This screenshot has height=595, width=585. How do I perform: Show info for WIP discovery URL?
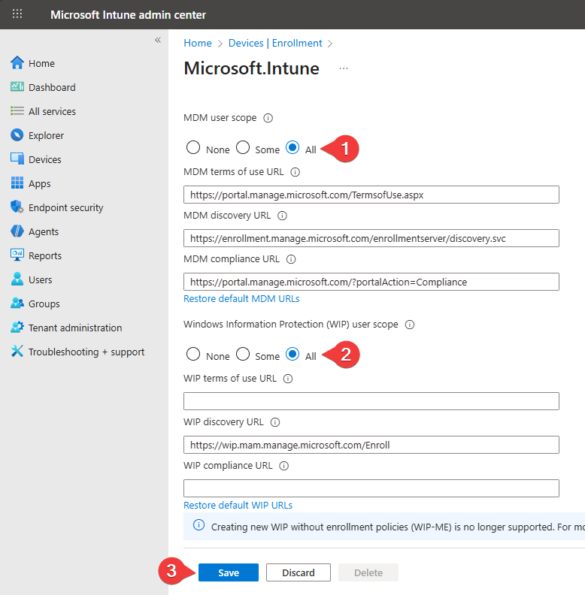click(x=275, y=422)
